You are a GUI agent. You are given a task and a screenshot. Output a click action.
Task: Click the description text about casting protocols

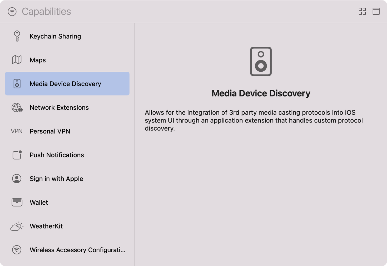tap(254, 120)
